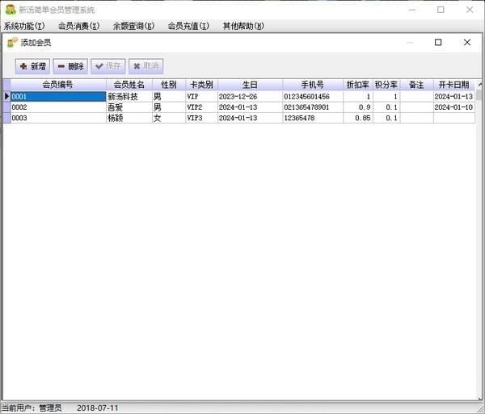485x414 pixels.
Task: Select the row indicator arrow for 0001
Action: [x=6, y=96]
